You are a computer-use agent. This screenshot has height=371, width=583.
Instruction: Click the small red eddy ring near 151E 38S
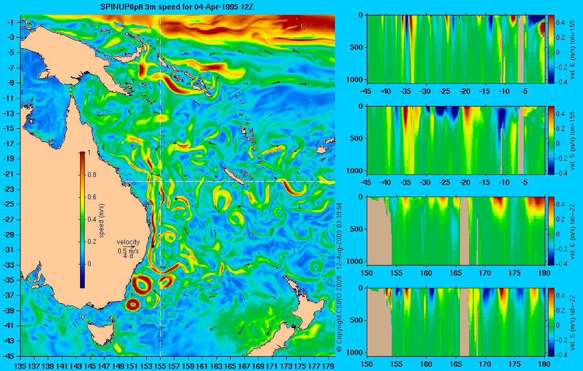[x=132, y=305]
